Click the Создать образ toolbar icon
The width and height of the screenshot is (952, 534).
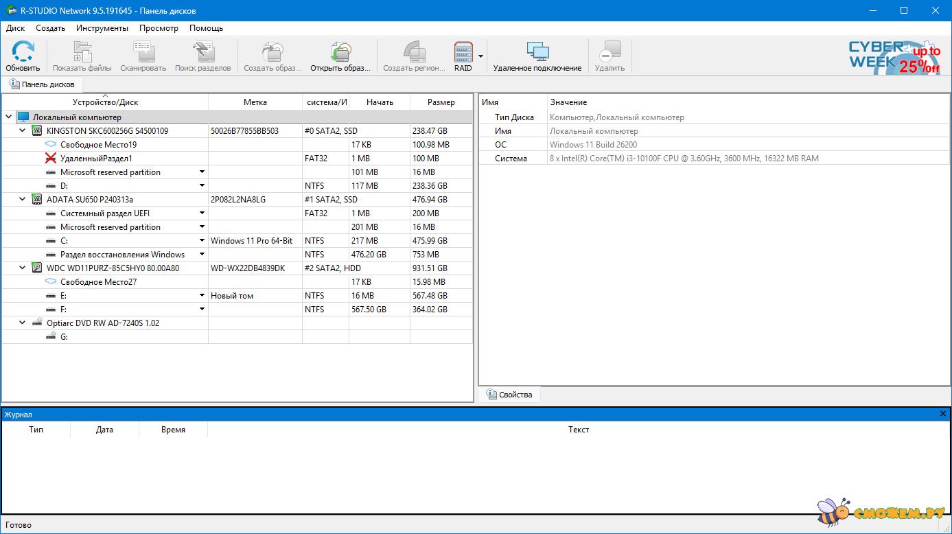[x=272, y=56]
